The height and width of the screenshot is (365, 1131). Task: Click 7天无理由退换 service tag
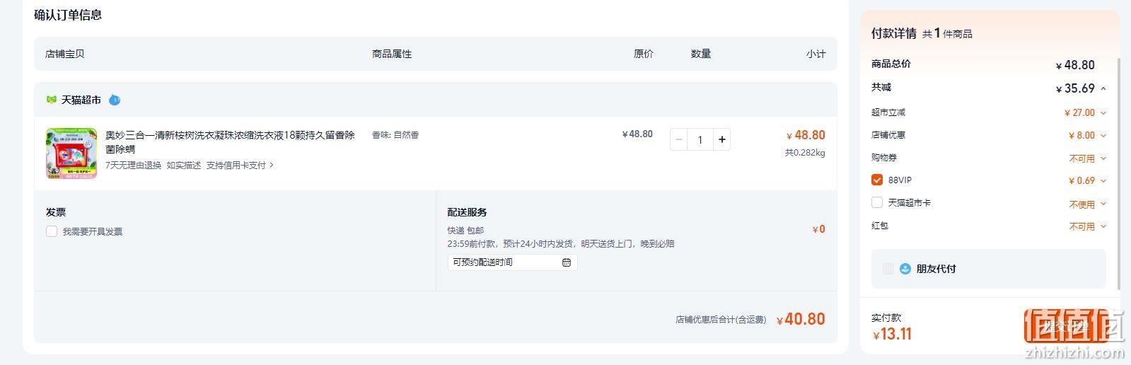(x=133, y=166)
